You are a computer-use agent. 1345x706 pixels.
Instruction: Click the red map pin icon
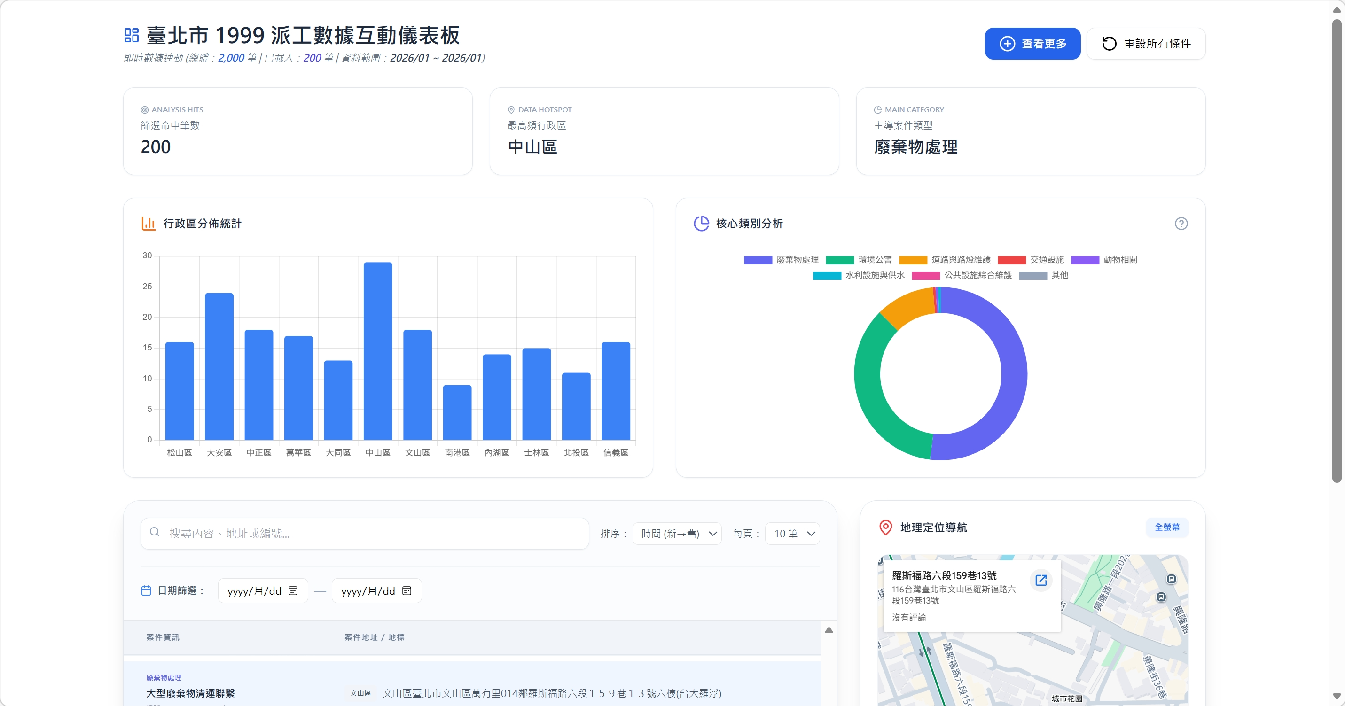tap(885, 527)
